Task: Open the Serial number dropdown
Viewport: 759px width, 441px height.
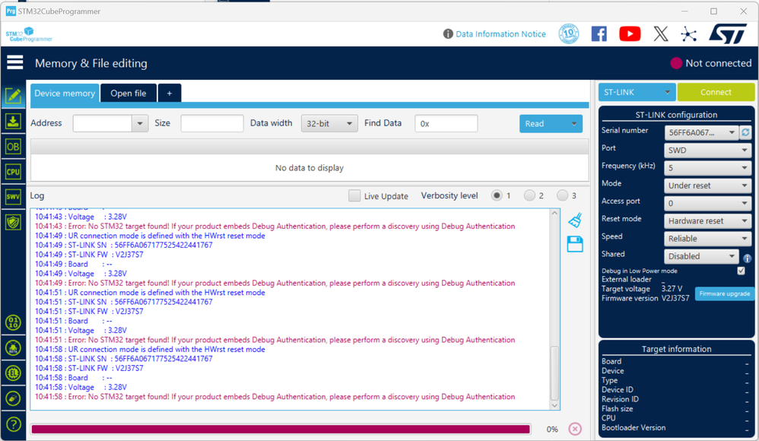Action: tap(701, 132)
